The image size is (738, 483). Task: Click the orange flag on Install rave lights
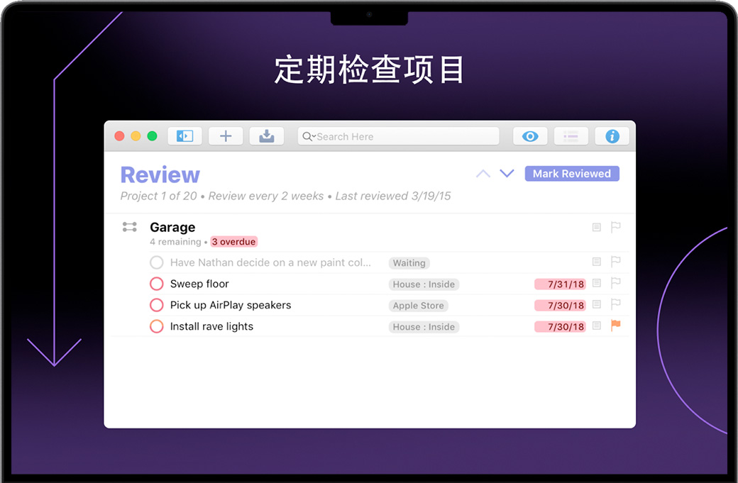[616, 326]
